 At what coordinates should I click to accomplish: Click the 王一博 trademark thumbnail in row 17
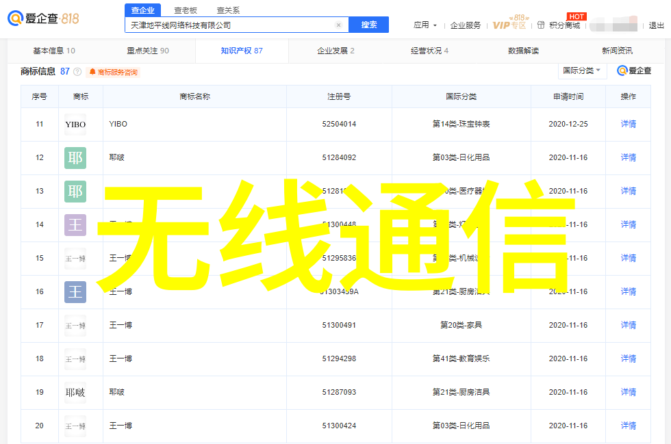pyautogui.click(x=75, y=326)
